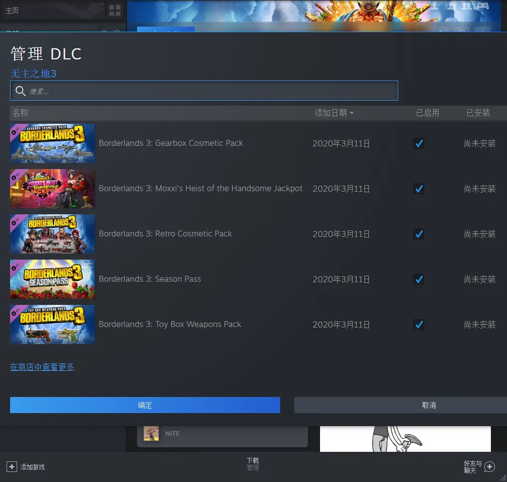This screenshot has height=482, width=507.
Task: Click 尚未安装 status for Gearbox Cosmetic Pack
Action: click(x=480, y=143)
